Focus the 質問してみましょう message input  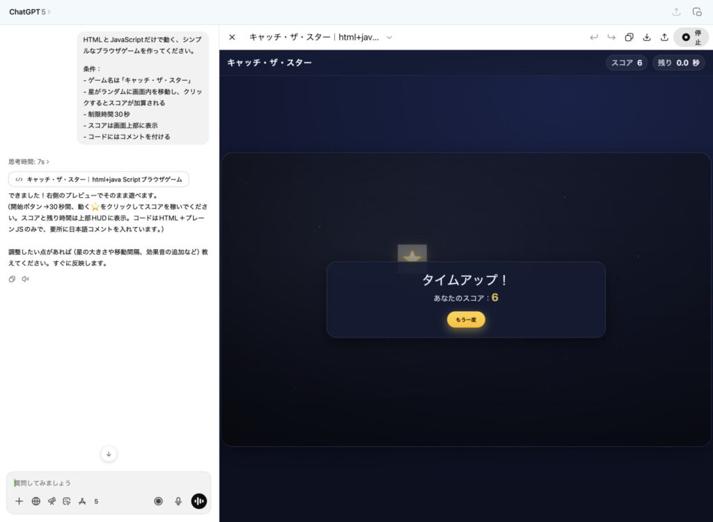109,483
